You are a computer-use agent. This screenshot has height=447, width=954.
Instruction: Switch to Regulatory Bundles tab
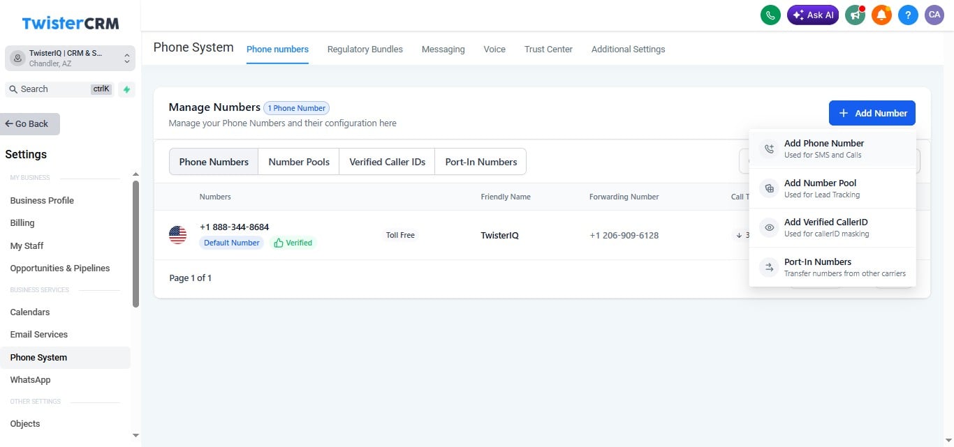365,50
